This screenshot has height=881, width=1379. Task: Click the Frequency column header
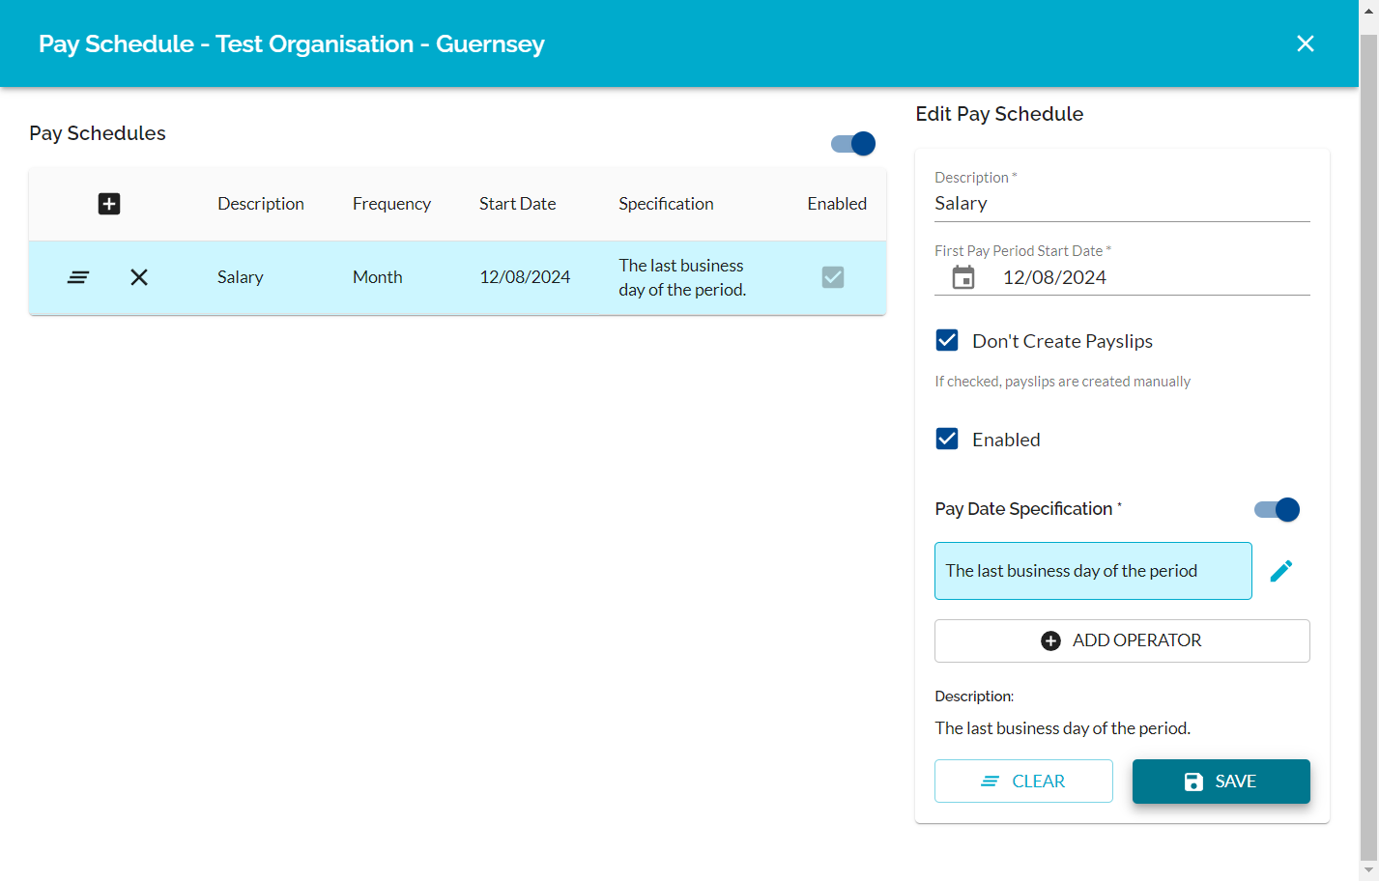click(391, 204)
